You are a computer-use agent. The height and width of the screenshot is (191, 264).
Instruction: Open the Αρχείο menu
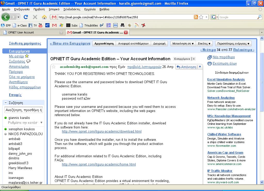pyautogui.click(x=6, y=9)
